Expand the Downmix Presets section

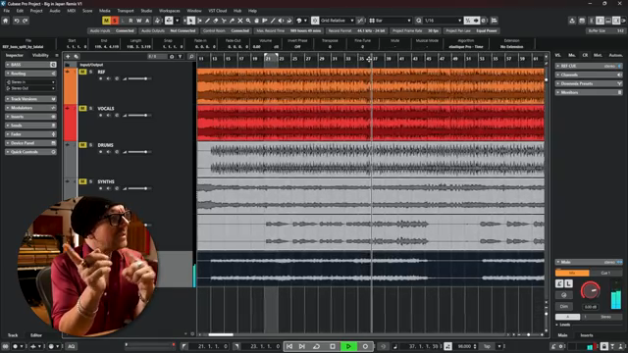[589, 83]
